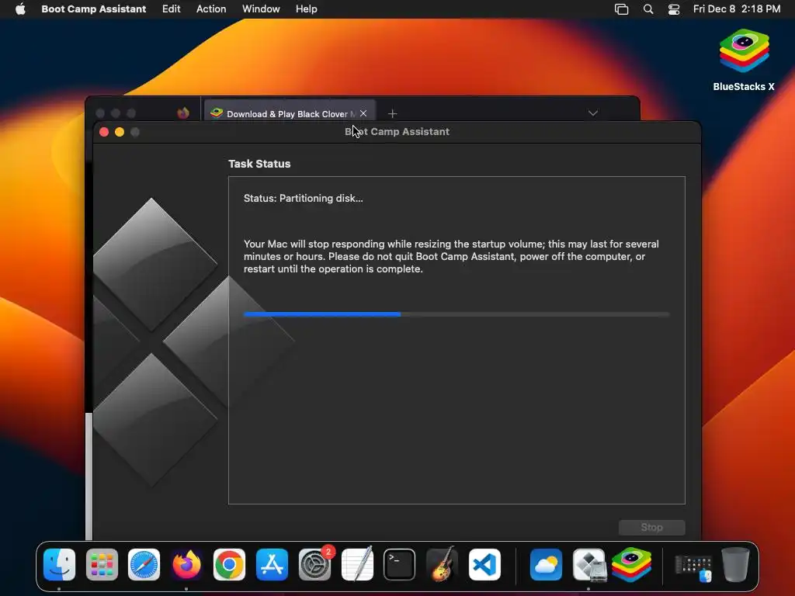
Task: Click the Boot Camp Assistant window title
Action: (397, 132)
